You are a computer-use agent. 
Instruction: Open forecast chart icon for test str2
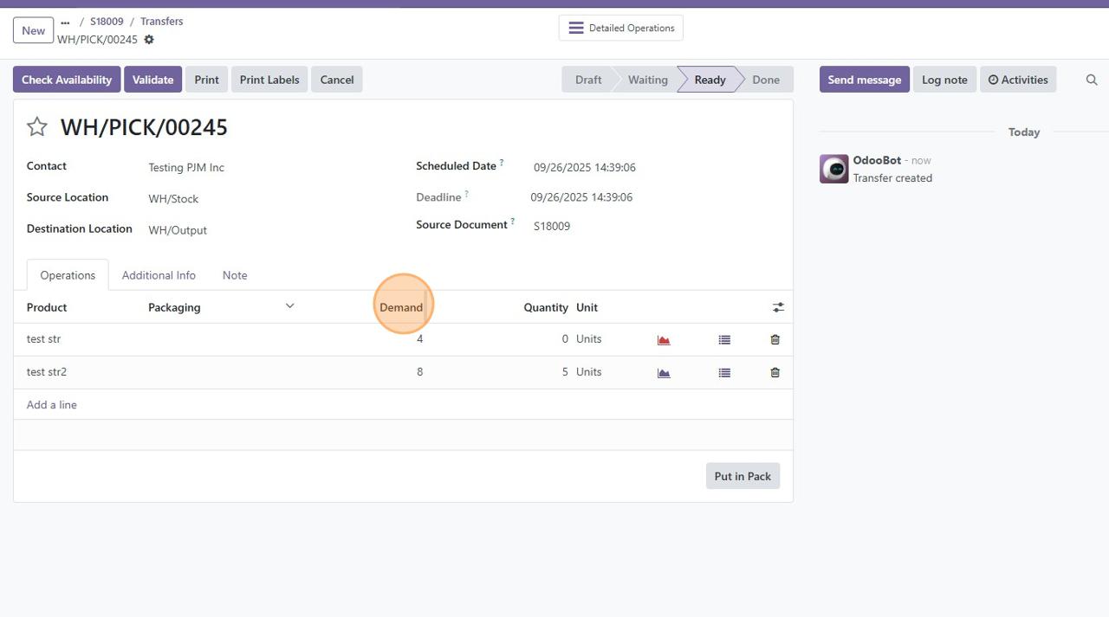(x=664, y=373)
